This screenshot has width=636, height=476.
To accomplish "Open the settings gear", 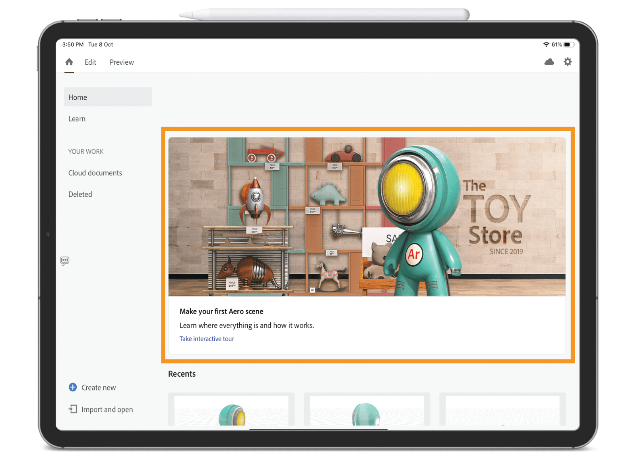I will click(568, 62).
